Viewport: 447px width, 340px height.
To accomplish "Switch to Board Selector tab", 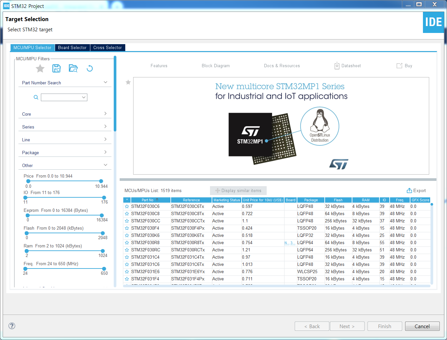I will pyautogui.click(x=72, y=47).
